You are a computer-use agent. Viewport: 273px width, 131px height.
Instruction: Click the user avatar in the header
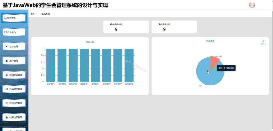click(x=252, y=5)
